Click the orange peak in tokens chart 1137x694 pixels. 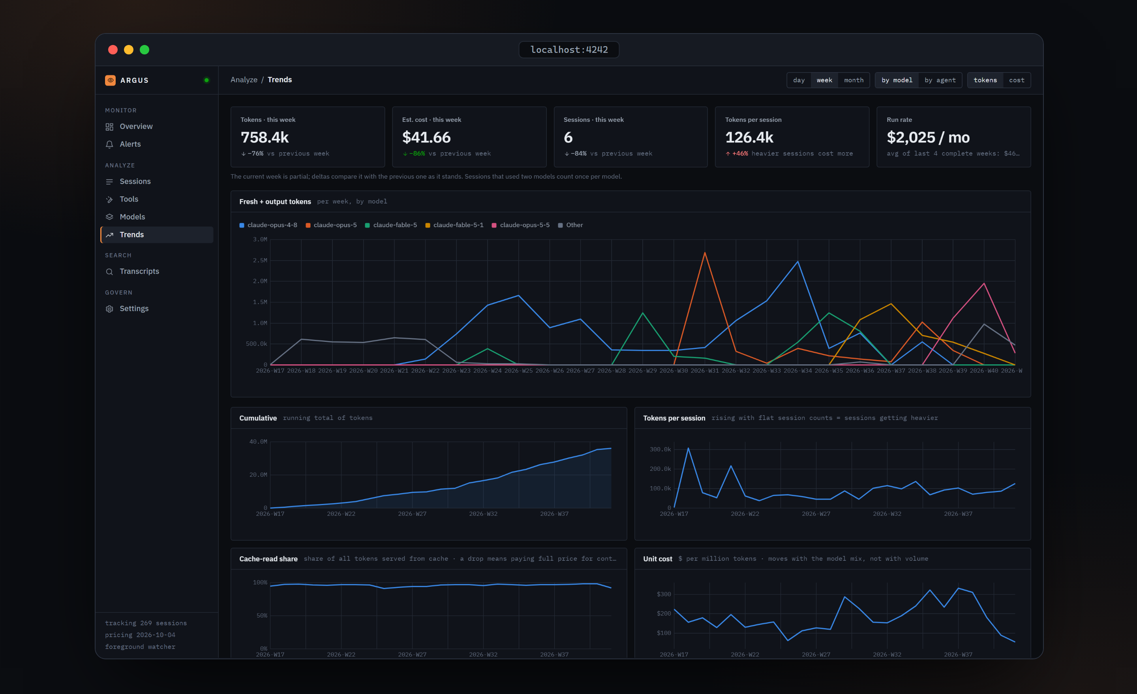click(x=705, y=252)
